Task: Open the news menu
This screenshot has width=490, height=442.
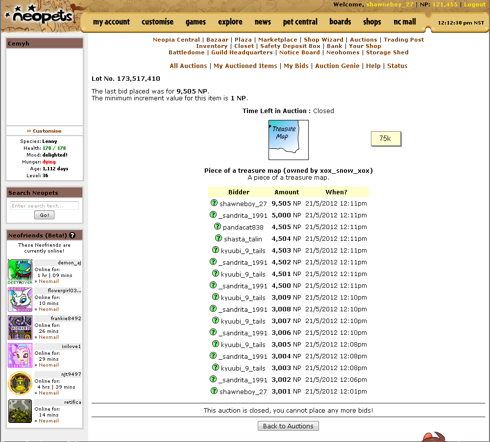Action: (x=263, y=22)
